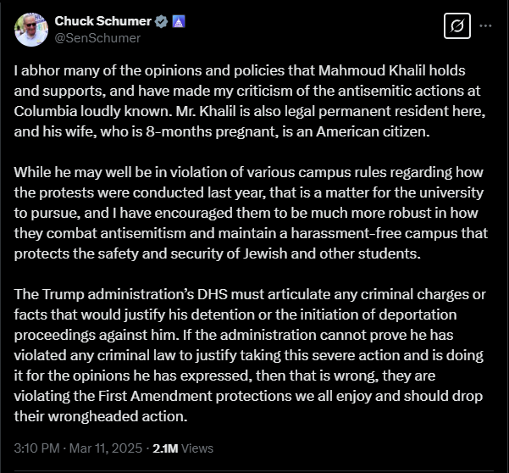509x473 pixels.
Task: Visit the Chuck Schumer display name link
Action: pos(103,21)
